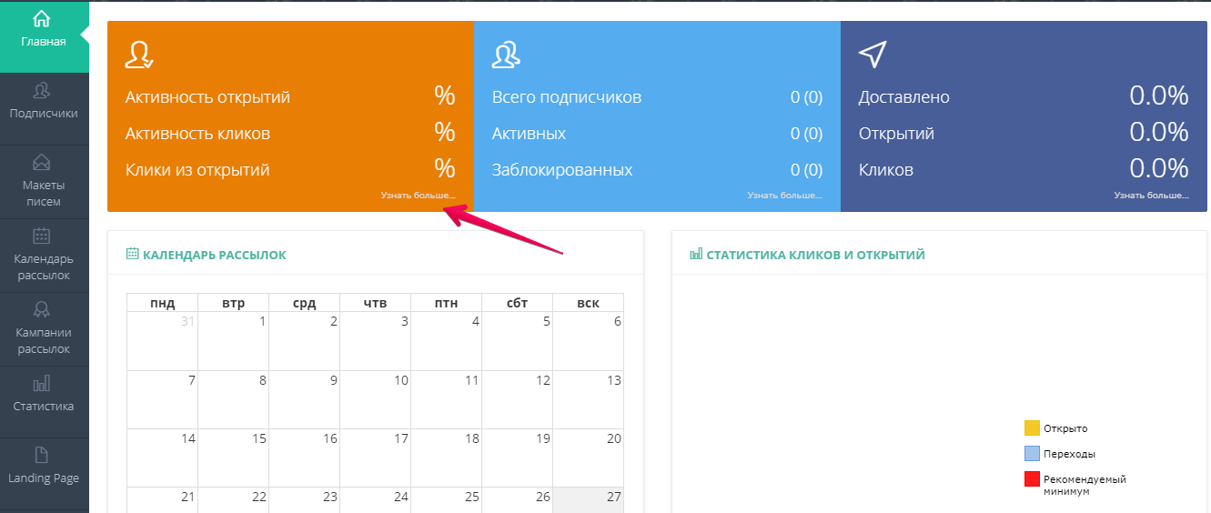Select highlighted calendar day 27
1211x513 pixels.
[x=588, y=500]
